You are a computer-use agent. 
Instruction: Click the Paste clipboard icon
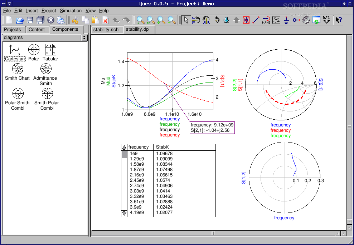96,20
